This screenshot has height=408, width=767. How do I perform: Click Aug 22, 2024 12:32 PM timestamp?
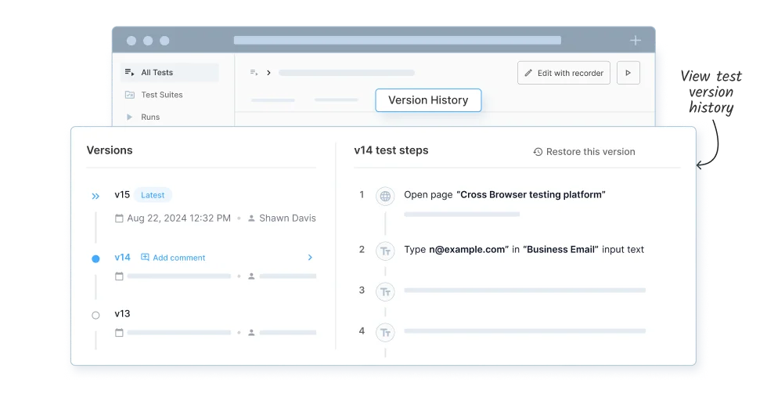[178, 218]
